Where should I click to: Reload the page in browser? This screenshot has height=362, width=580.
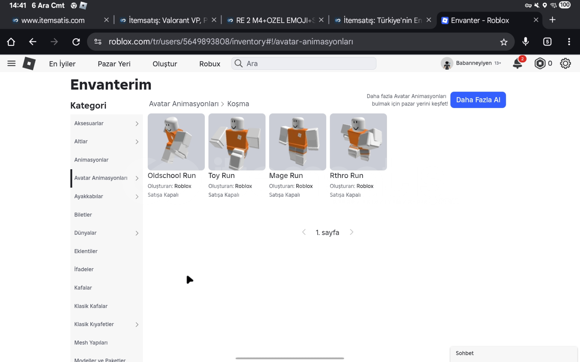click(x=76, y=42)
